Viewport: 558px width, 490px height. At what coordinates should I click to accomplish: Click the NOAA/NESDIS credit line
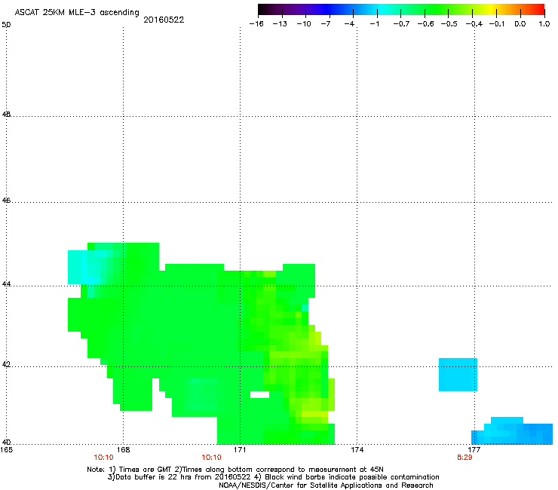326,485
